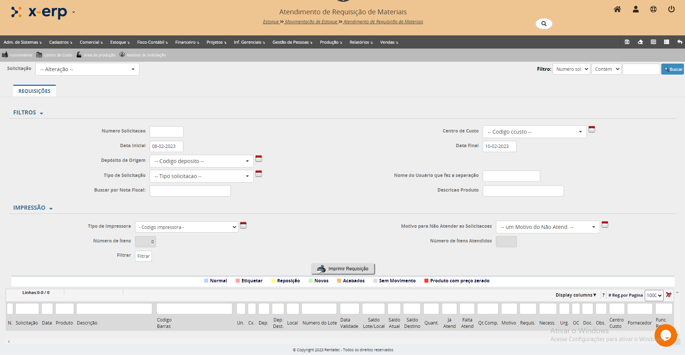Image resolution: width=685 pixels, height=355 pixels.
Task: Open the Funcionários shortcut in the grey toolbar
Action: 17,55
